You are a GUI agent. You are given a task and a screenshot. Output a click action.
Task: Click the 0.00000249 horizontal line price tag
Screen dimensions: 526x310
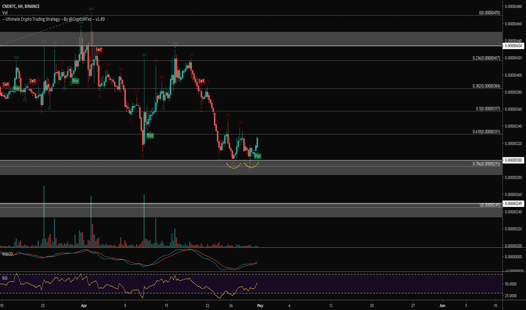[513, 204]
